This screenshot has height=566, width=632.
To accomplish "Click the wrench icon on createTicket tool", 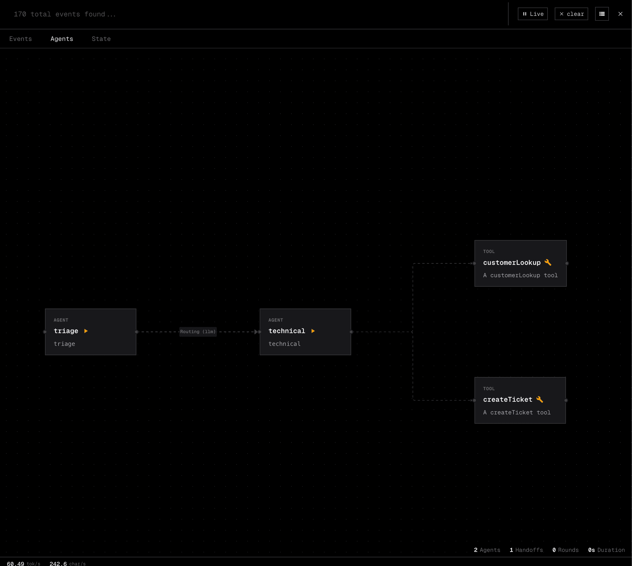I will click(540, 399).
